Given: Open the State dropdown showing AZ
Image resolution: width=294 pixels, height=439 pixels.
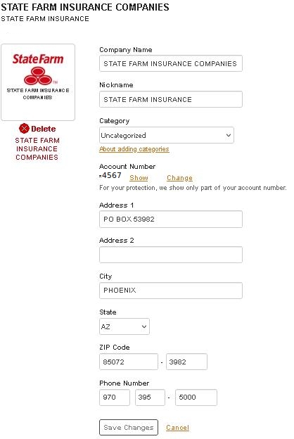Looking at the screenshot, I should click(x=124, y=326).
